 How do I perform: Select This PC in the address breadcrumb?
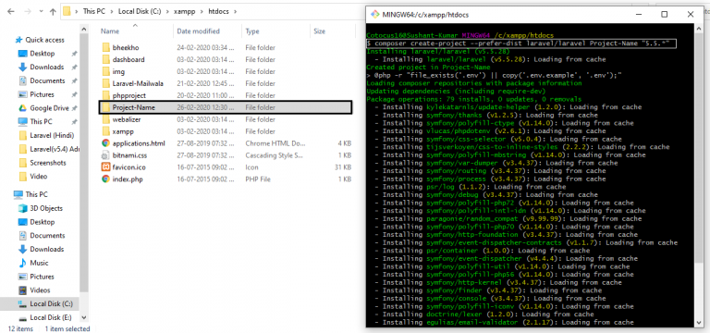tap(93, 12)
